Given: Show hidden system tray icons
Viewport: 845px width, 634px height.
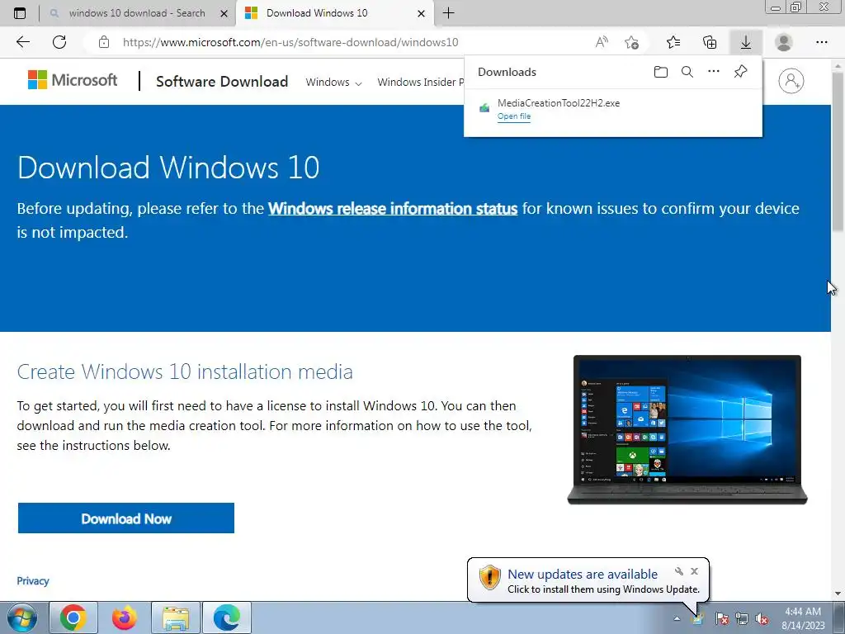Looking at the screenshot, I should [677, 618].
